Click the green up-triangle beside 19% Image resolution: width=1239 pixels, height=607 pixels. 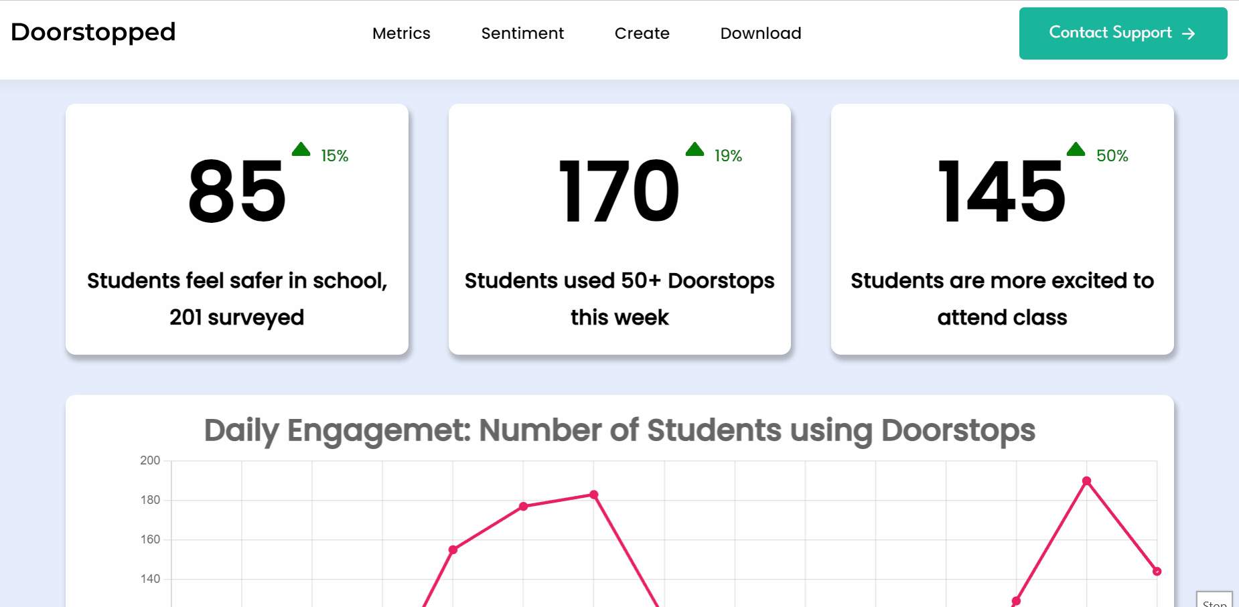coord(695,149)
